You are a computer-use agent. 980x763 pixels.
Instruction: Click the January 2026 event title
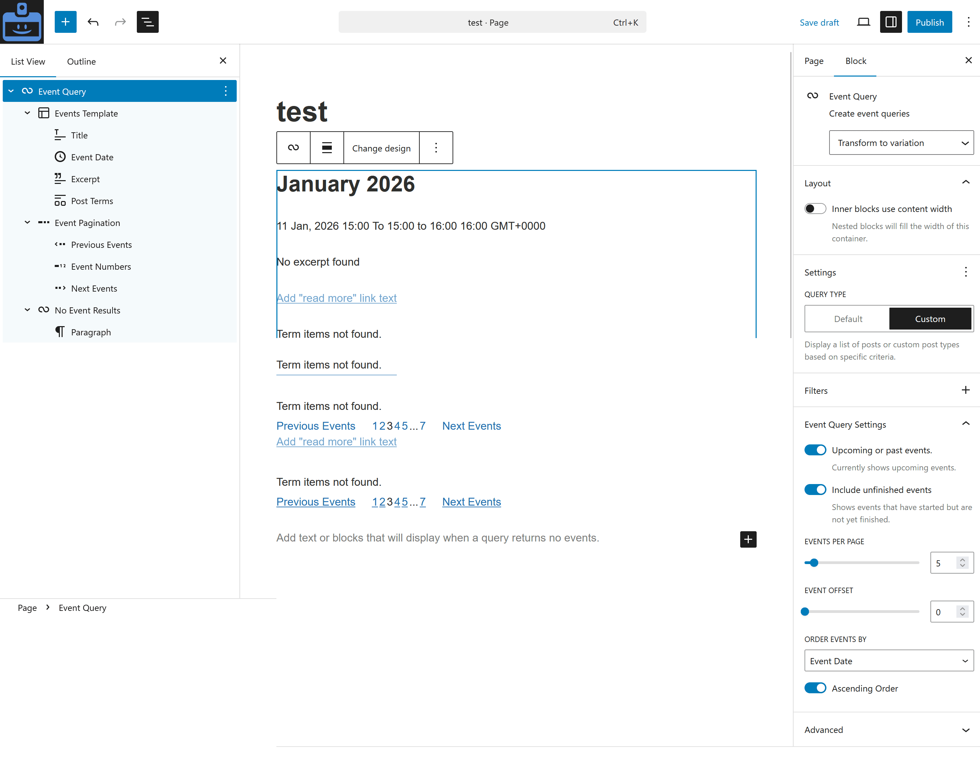click(x=345, y=184)
